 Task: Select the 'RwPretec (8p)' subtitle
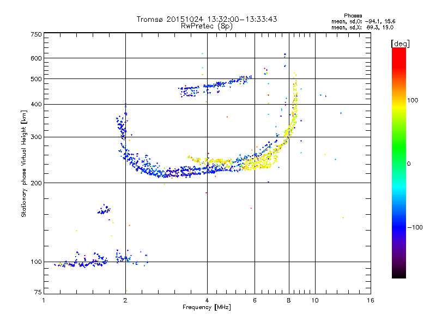click(207, 26)
